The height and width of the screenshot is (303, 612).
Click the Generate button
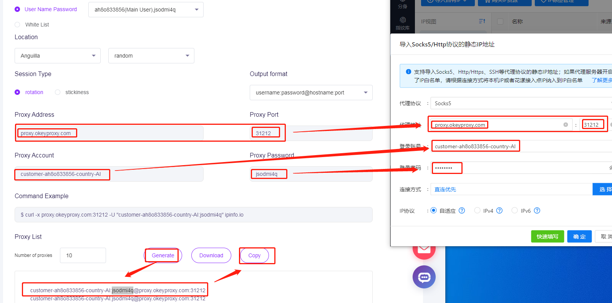(x=163, y=255)
